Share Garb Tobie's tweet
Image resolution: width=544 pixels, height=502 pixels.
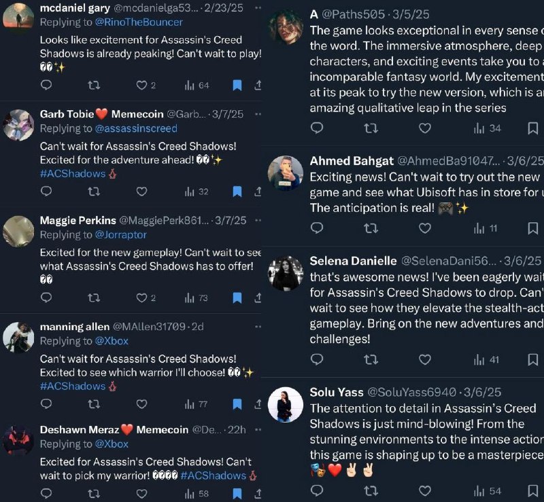(258, 192)
